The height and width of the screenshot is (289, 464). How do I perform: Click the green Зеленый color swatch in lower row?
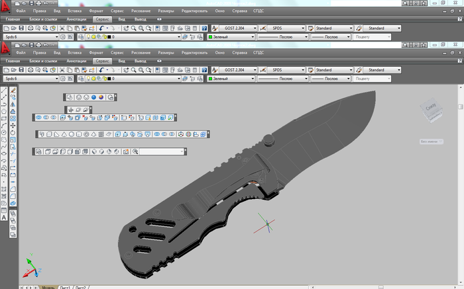click(210, 79)
